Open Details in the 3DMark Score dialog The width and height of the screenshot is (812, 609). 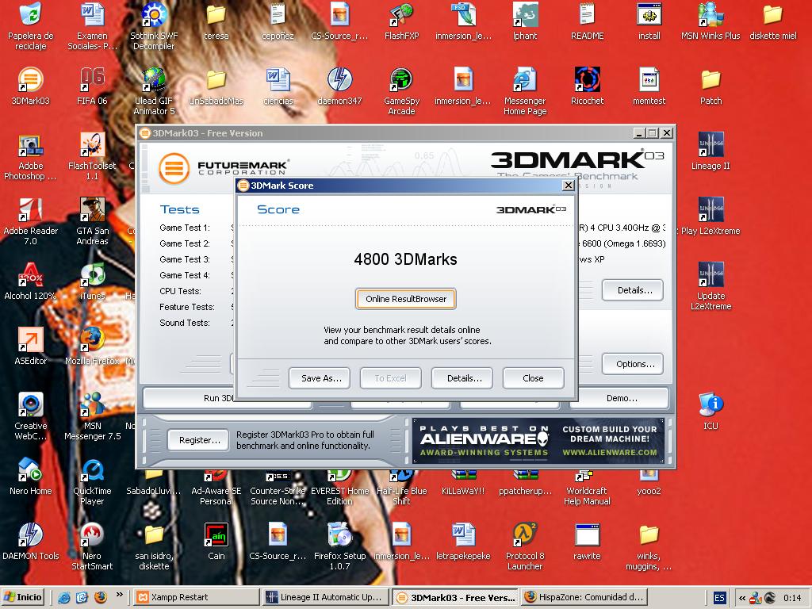click(x=463, y=378)
